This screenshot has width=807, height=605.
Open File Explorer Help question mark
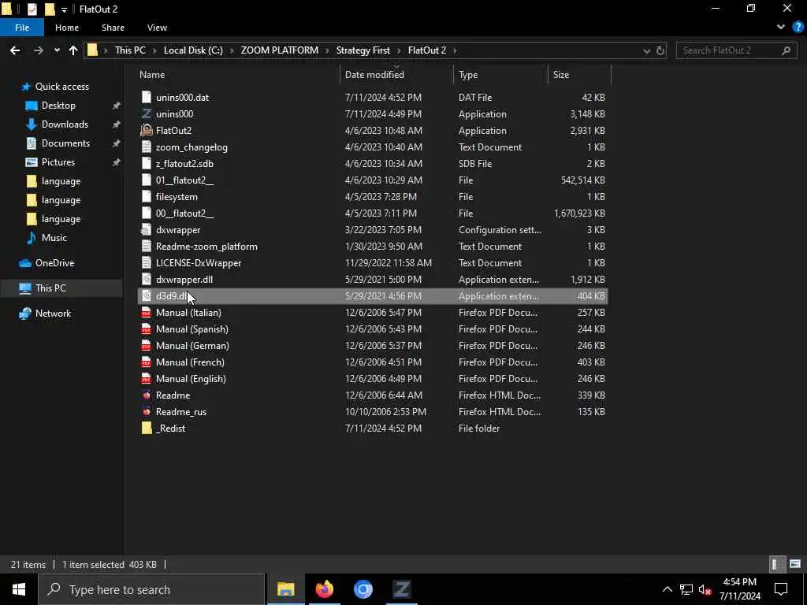(x=798, y=28)
